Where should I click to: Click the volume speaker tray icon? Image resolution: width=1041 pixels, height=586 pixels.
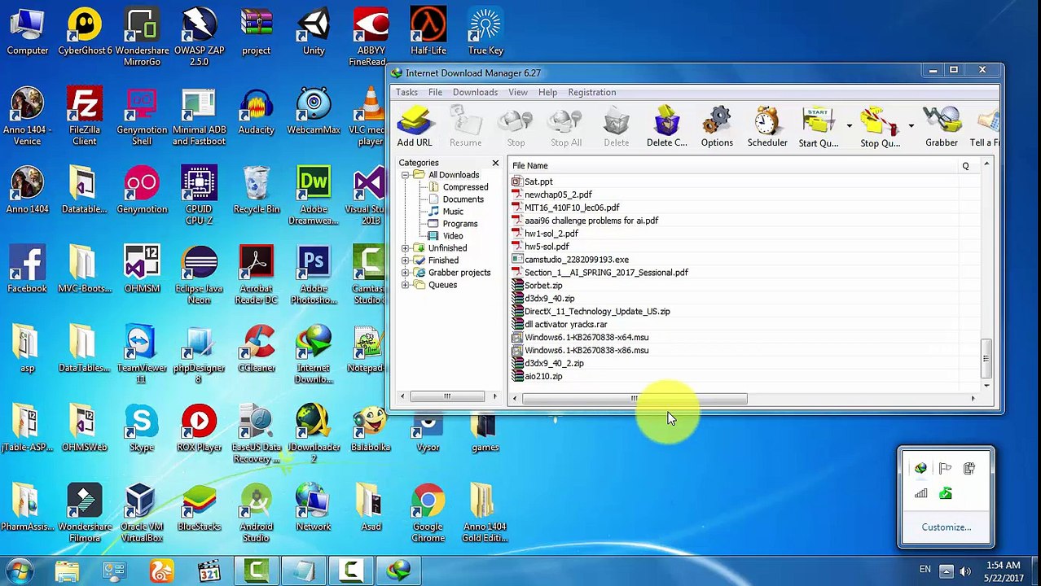pos(965,571)
